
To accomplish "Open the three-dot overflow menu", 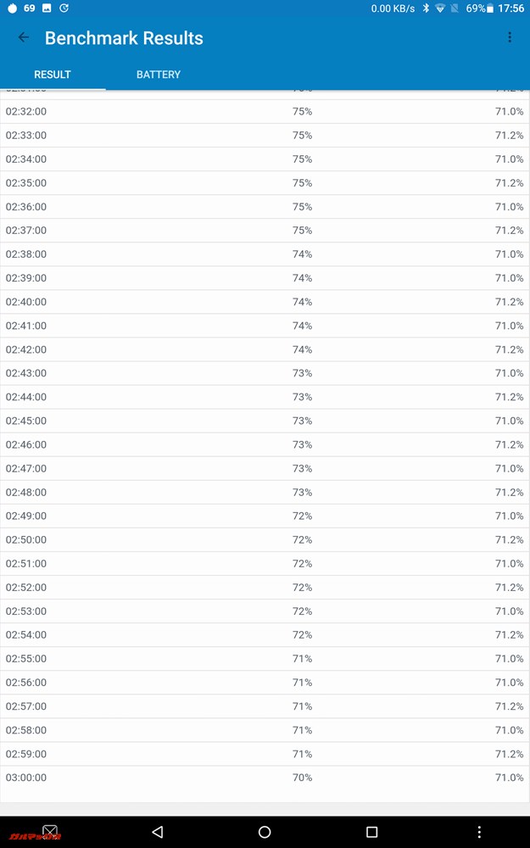I will click(x=510, y=37).
